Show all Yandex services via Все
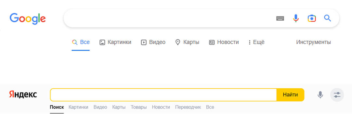The width and height of the screenshot is (352, 133). click(x=210, y=107)
